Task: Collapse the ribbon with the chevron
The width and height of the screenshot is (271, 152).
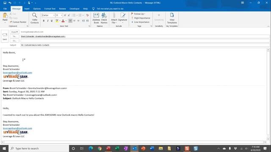Action: point(268,26)
